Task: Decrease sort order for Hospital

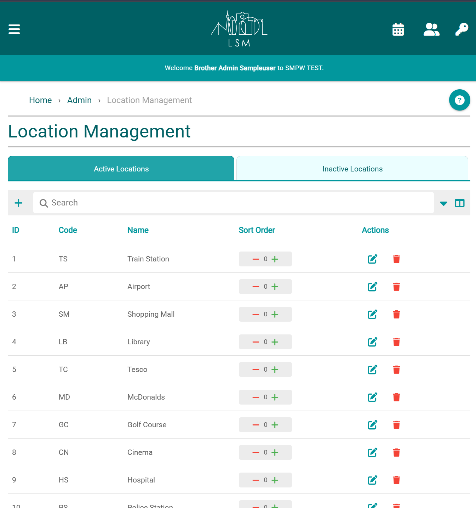Action: (x=256, y=480)
